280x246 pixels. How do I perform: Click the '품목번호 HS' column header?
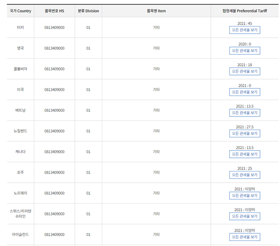tap(54, 11)
